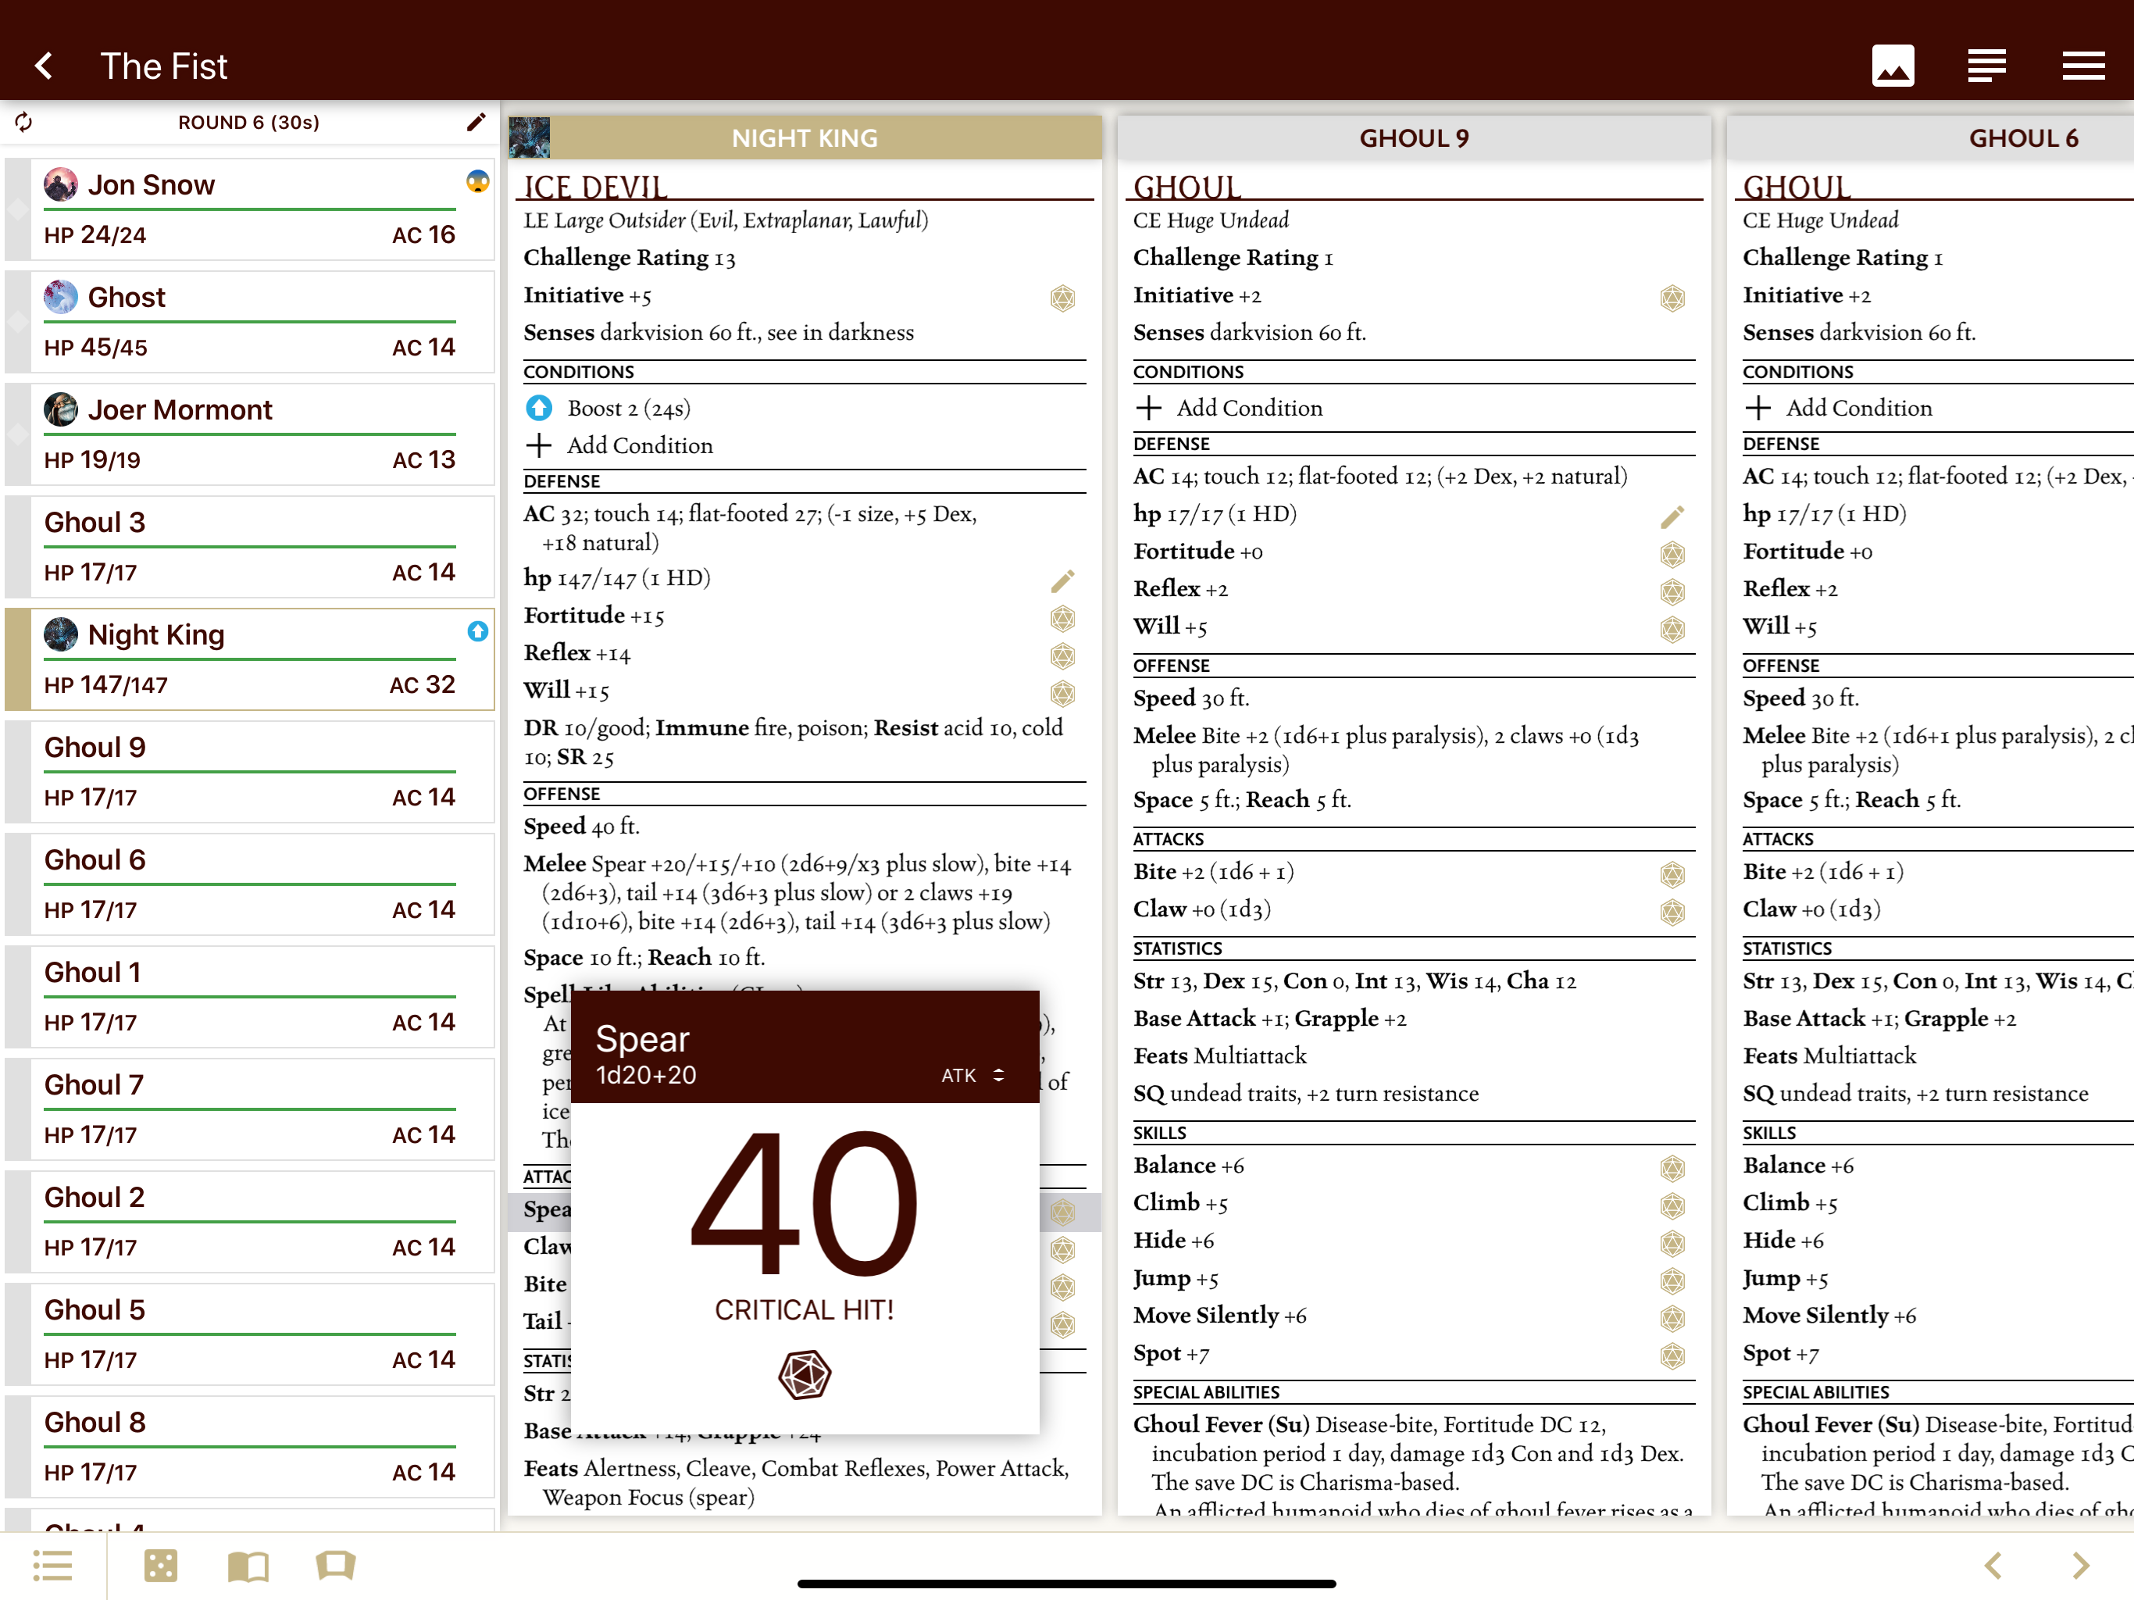Select the GHOUL 6 card header
2134x1600 pixels.
click(x=1930, y=138)
